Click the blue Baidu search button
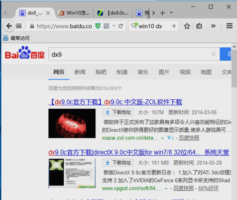Image resolution: width=237 pixels, height=200 pixels. tap(225, 54)
